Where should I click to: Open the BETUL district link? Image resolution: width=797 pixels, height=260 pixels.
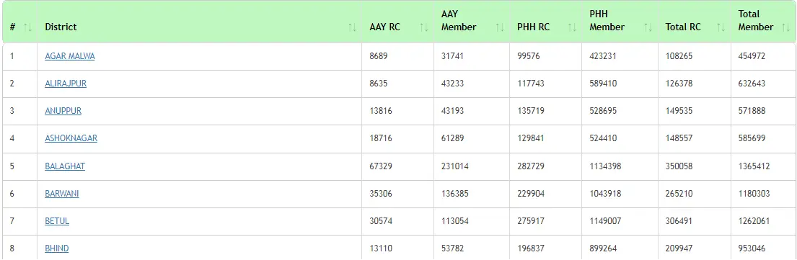point(57,221)
